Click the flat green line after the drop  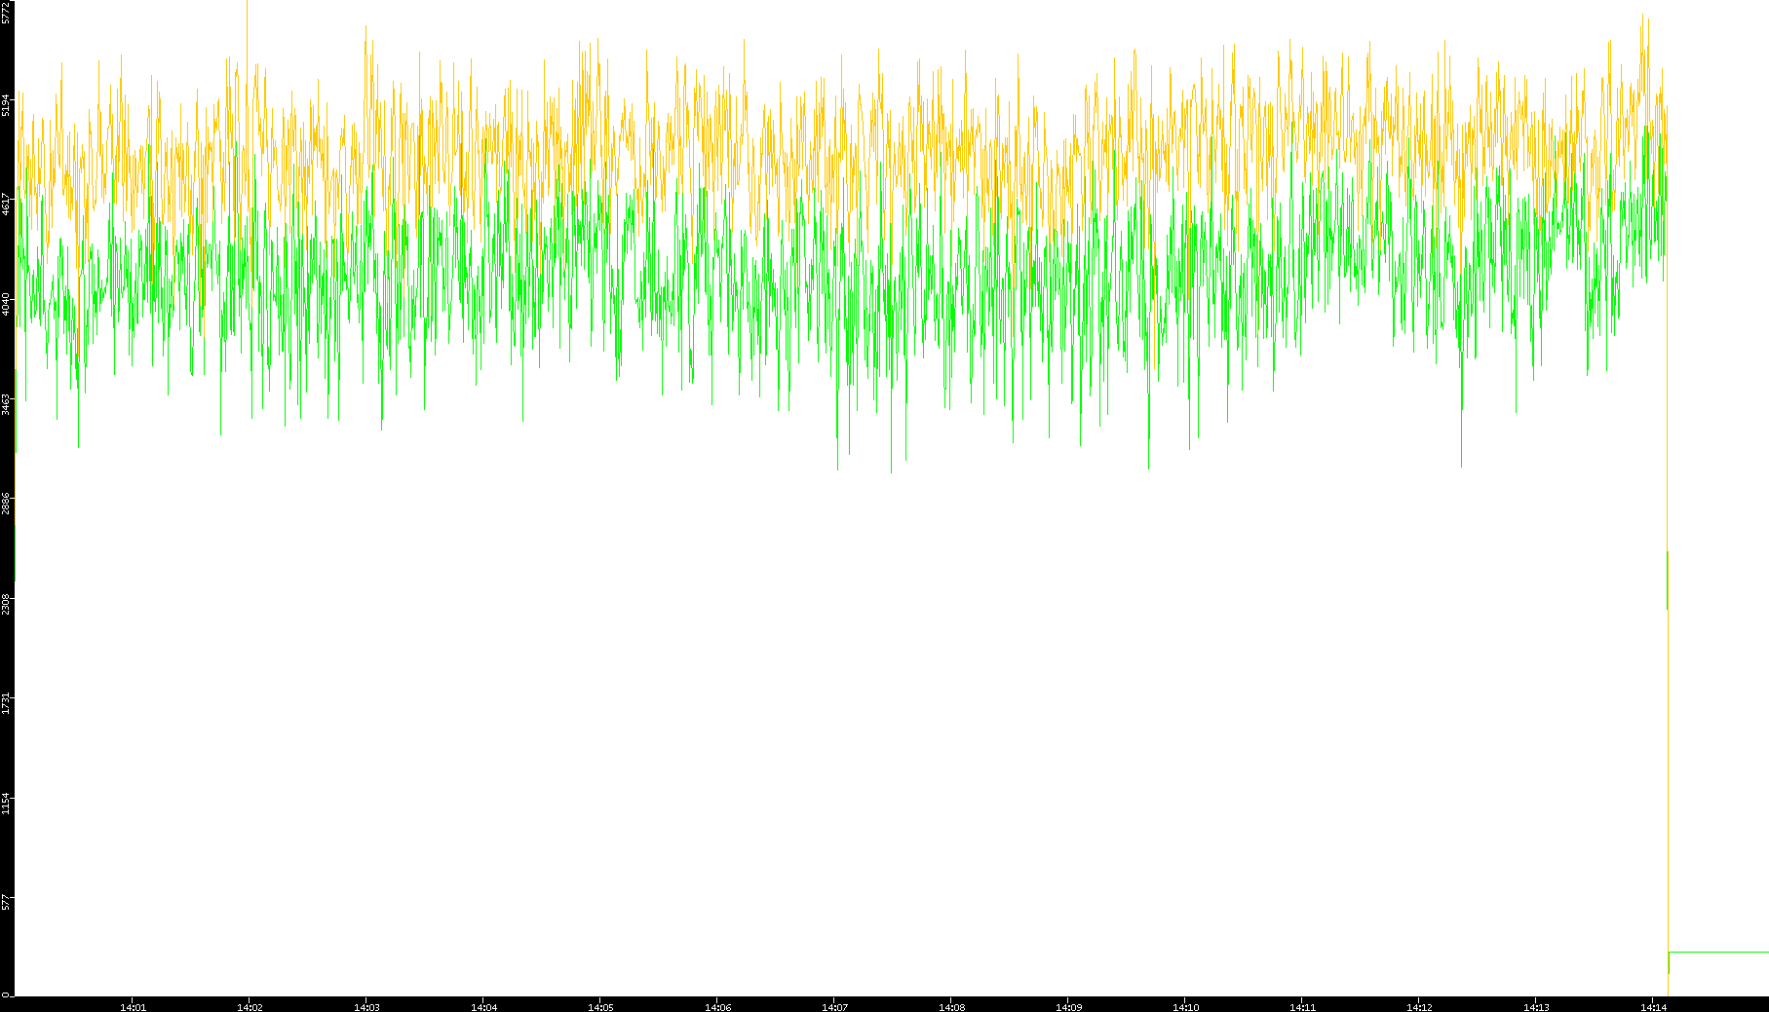[x=1720, y=952]
